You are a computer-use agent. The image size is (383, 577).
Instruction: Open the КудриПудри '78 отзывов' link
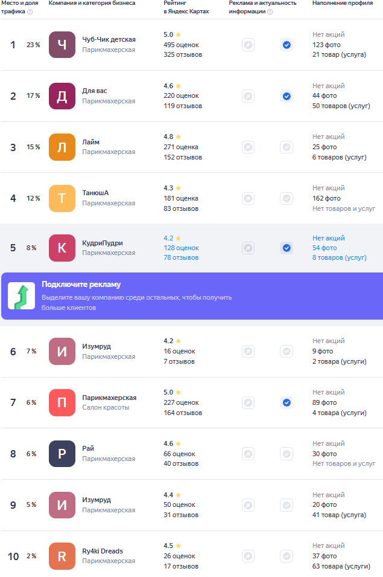180,257
